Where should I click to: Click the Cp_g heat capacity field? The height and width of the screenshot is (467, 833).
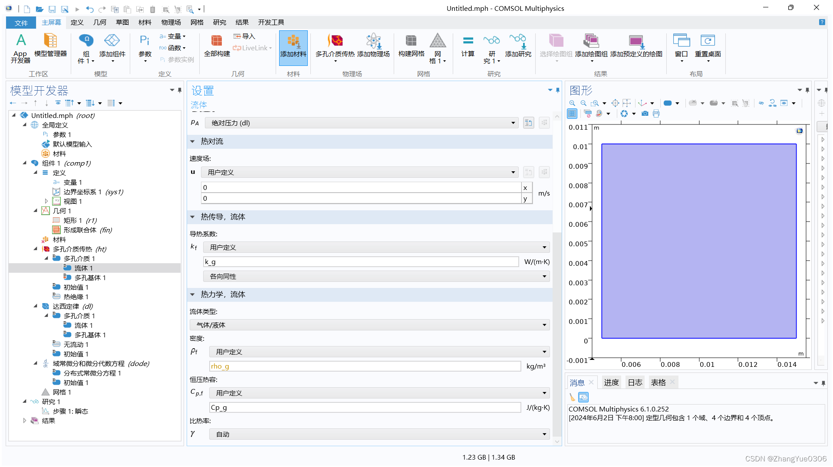365,408
